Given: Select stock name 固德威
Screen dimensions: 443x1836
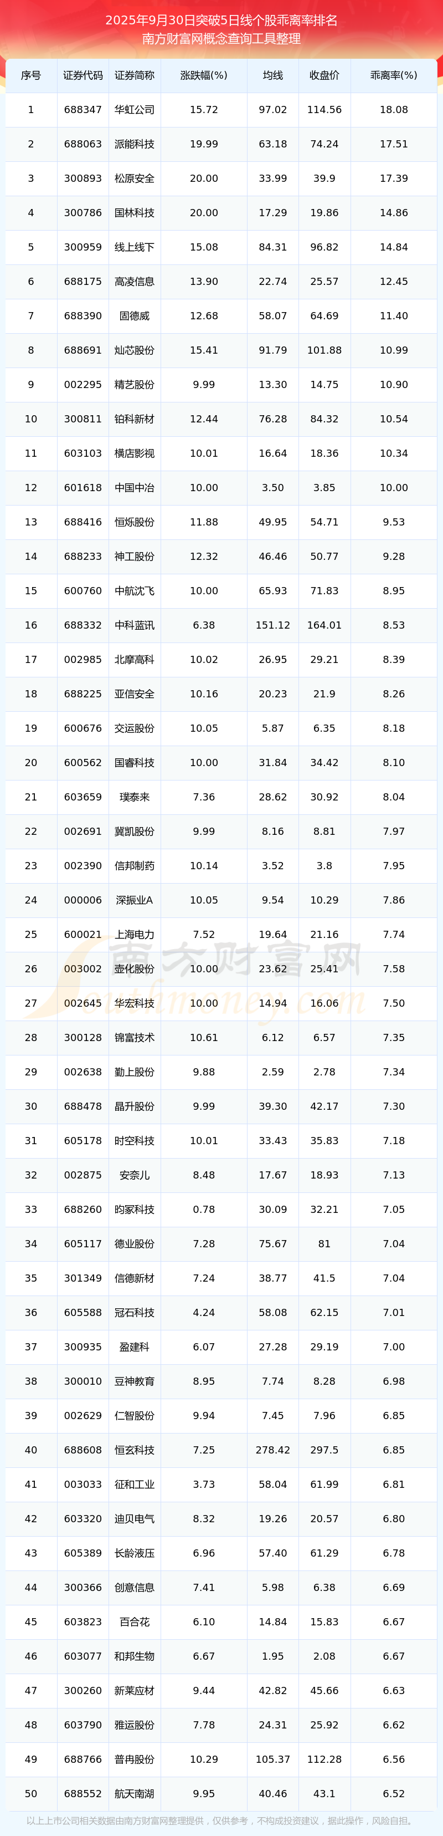Looking at the screenshot, I should point(135,316).
